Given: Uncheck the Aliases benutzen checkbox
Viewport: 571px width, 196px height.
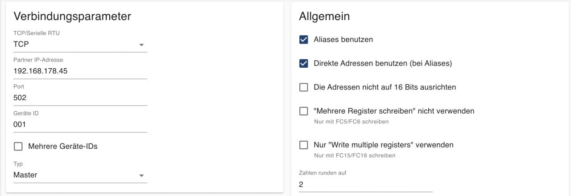Looking at the screenshot, I should [x=304, y=40].
